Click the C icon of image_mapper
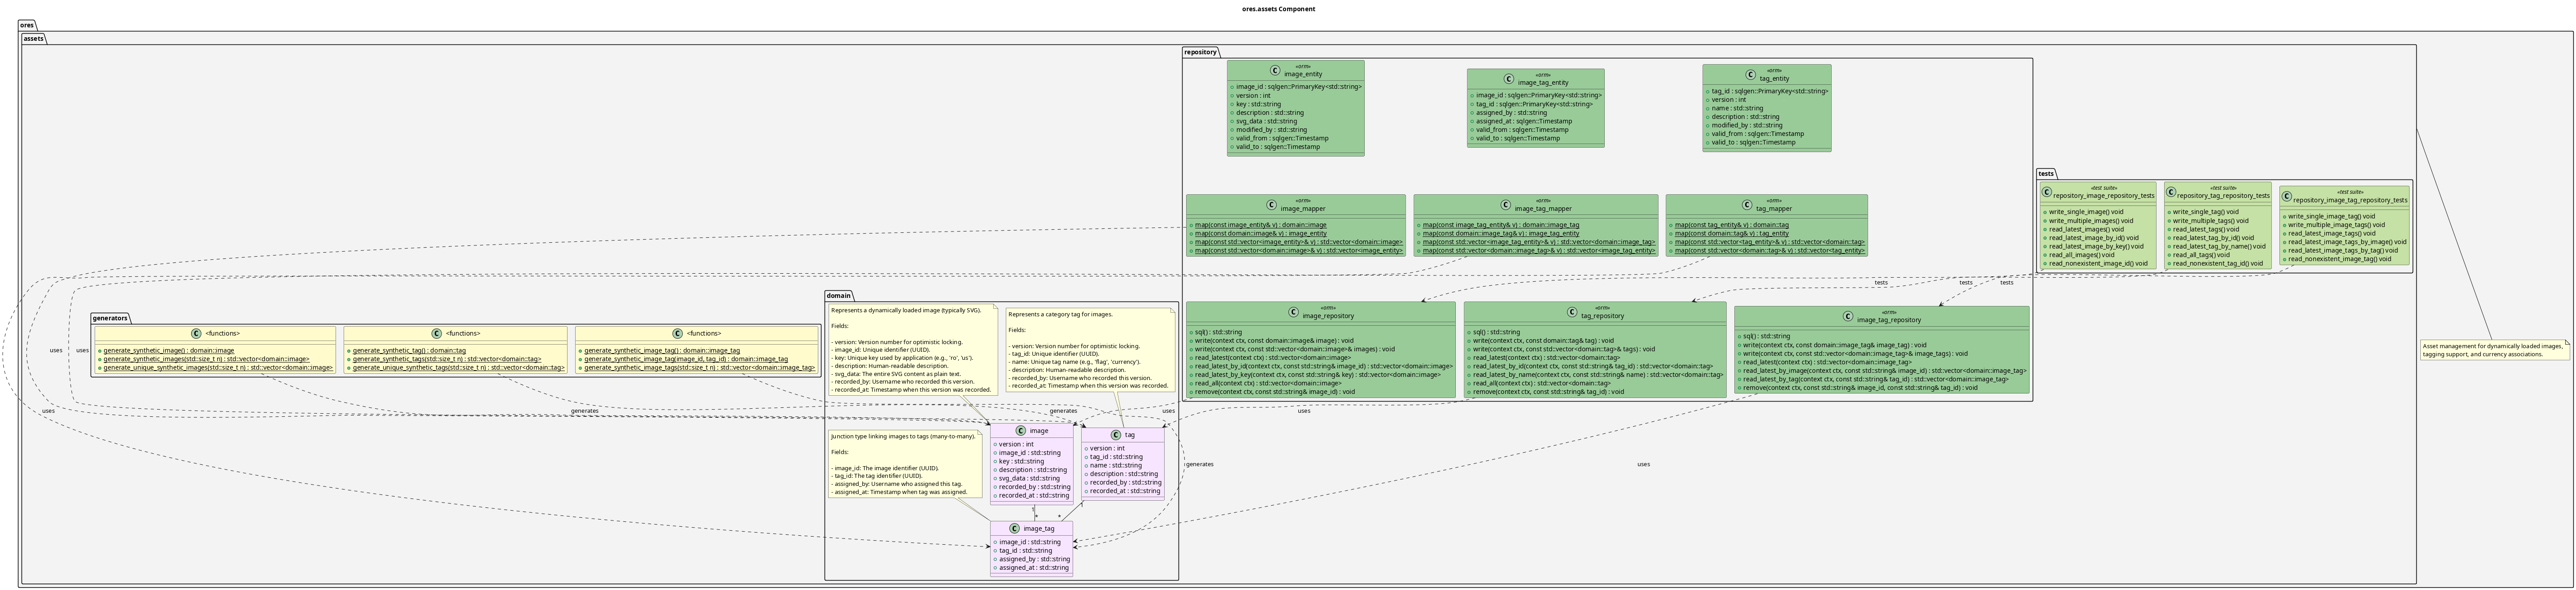This screenshot has width=2576, height=590. (x=1271, y=205)
